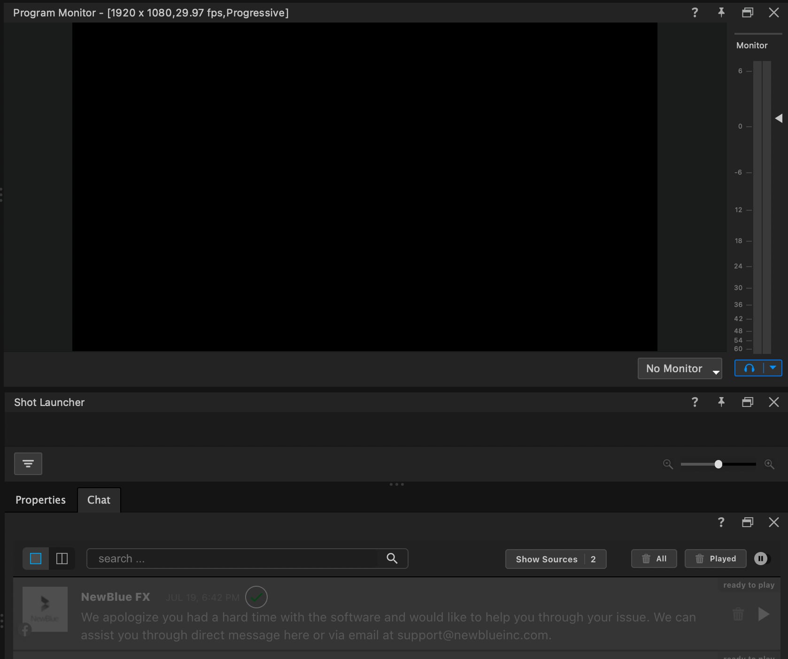Click the Monitor audio meter label
788x659 pixels.
752,46
